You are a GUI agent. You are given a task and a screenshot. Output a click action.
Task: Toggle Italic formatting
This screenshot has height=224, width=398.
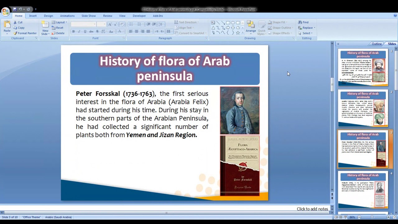click(x=79, y=31)
